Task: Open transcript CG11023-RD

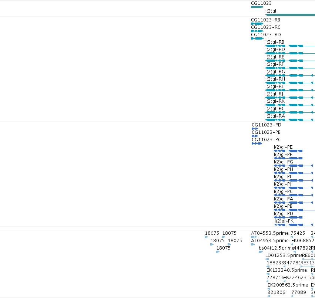Action: 257,38
